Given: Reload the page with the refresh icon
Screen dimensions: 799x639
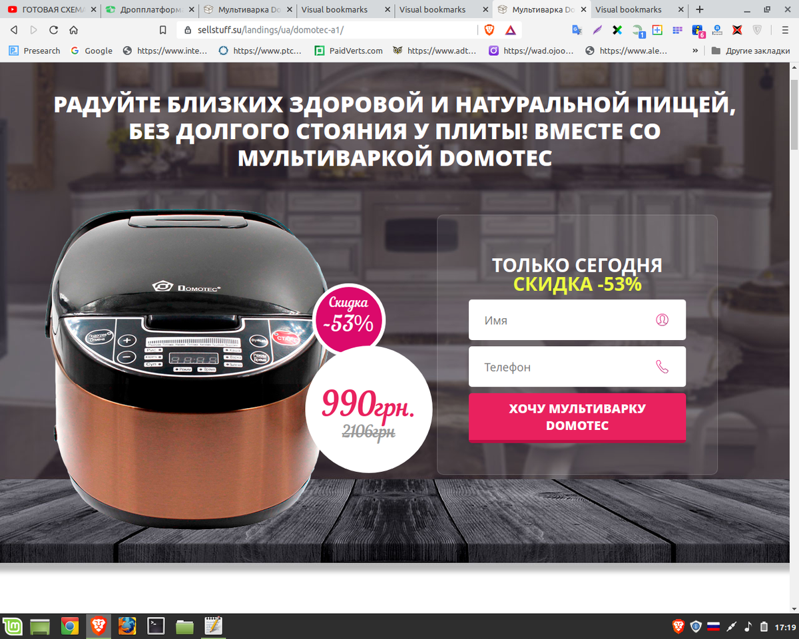Looking at the screenshot, I should click(x=53, y=30).
